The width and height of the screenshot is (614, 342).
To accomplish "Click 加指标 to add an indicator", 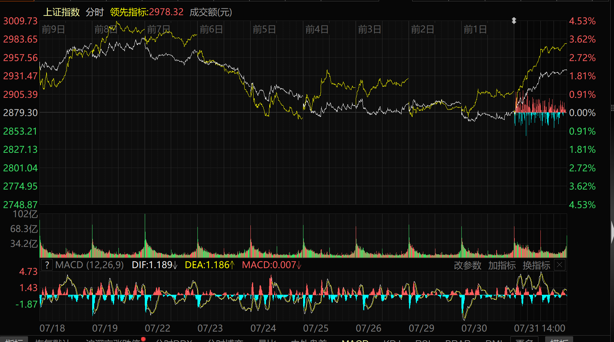I will point(502,265).
